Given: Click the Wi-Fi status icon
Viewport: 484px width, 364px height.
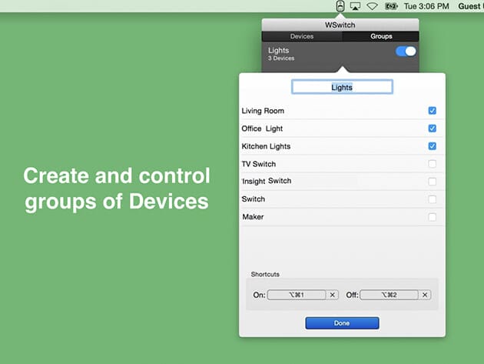Looking at the screenshot, I should tap(372, 6).
